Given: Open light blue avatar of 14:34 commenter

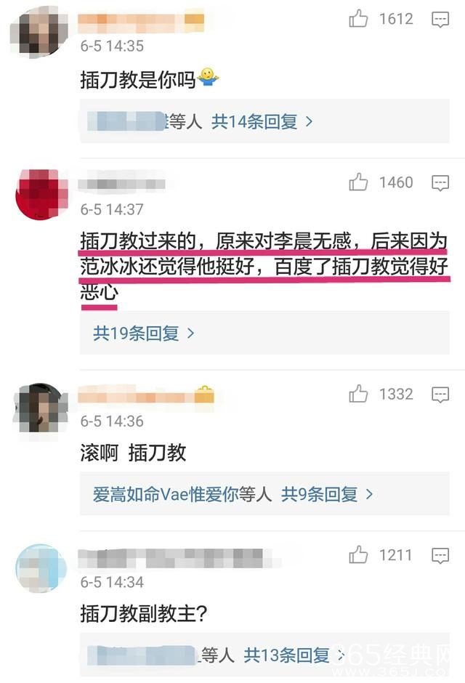Looking at the screenshot, I should 41,568.
